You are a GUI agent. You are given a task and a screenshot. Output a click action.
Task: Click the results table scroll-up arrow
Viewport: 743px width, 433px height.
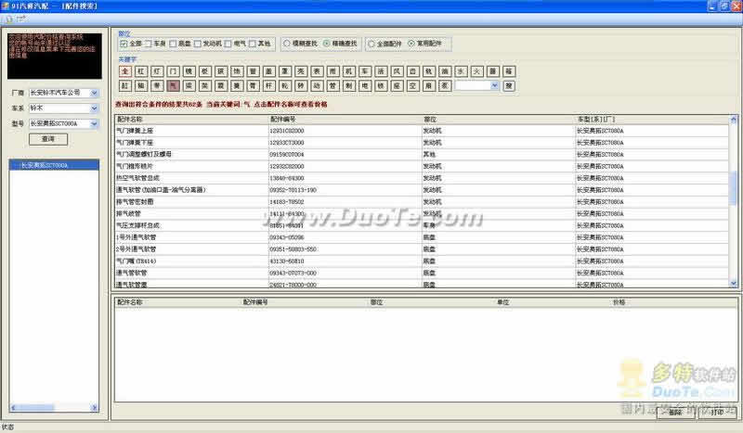(734, 120)
